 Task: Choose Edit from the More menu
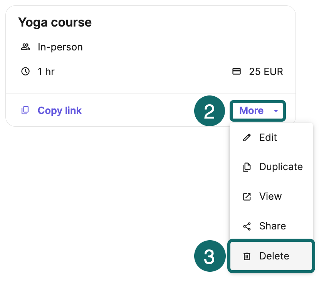tap(268, 137)
